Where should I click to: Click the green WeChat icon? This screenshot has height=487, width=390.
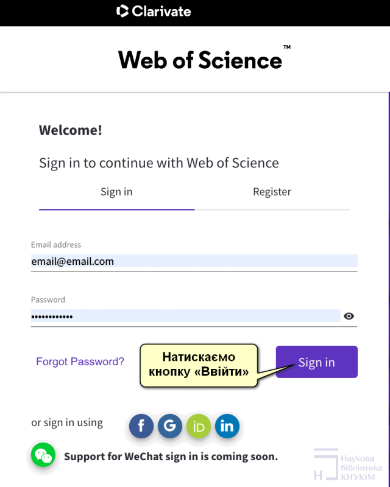[x=43, y=455]
